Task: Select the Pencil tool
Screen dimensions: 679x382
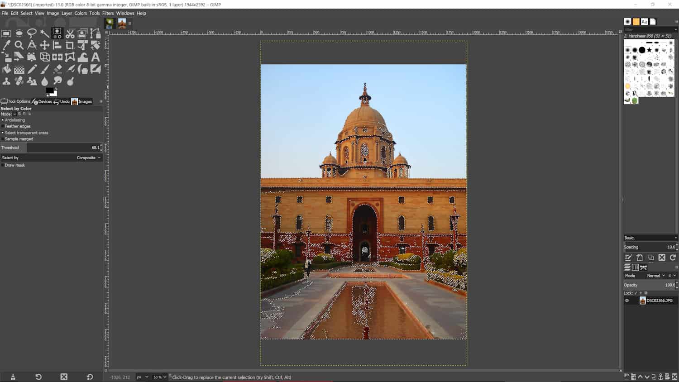Action: coord(32,69)
